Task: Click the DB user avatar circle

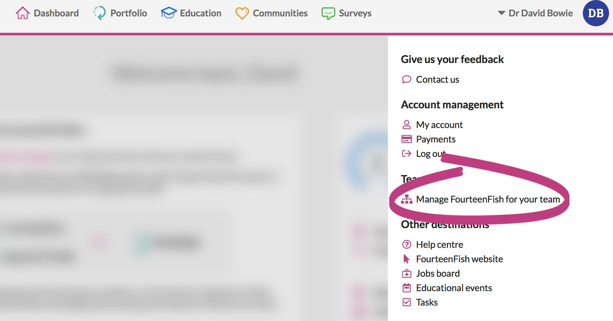Action: click(596, 13)
